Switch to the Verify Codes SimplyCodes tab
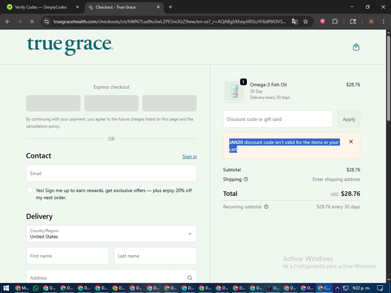Viewport: 391px width, 293px height. tap(41, 7)
